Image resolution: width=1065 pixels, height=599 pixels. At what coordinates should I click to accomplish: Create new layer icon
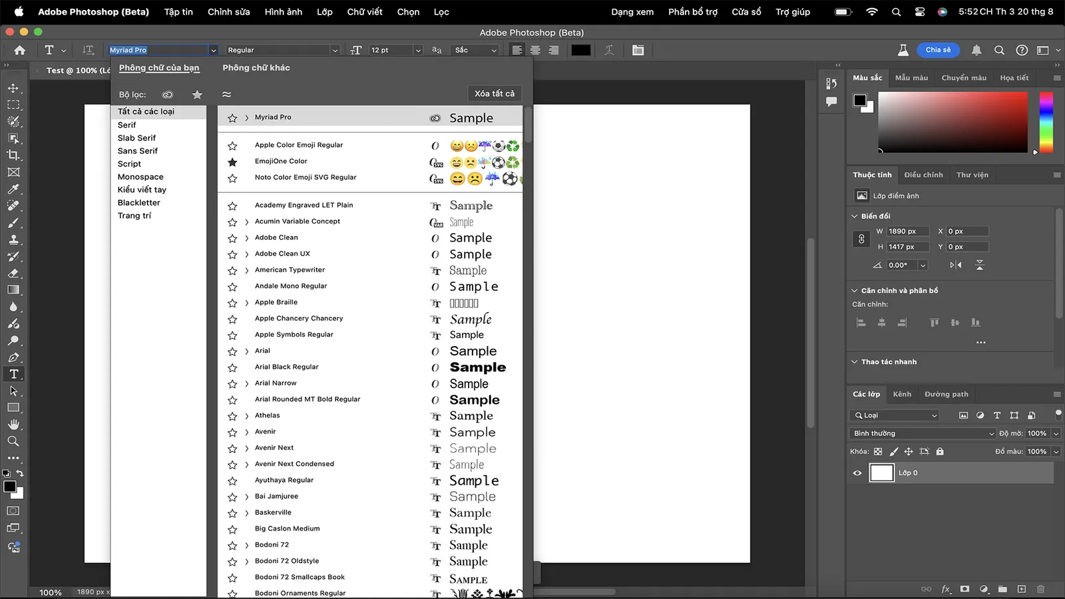click(1022, 589)
